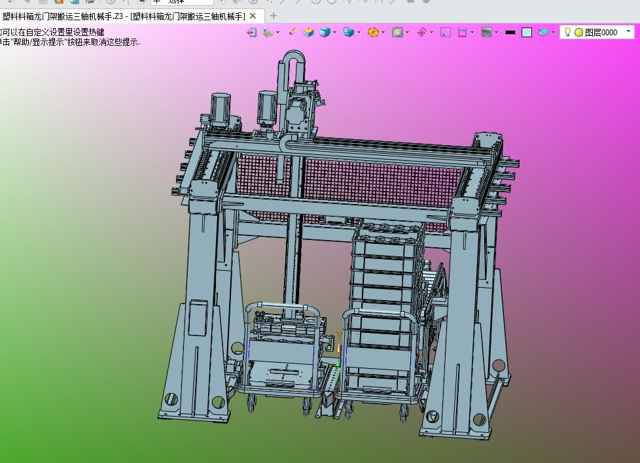640x463 pixels.
Task: Close the 塑料料箱龙门架搬运三轴机械手 document tab
Action: [x=253, y=16]
